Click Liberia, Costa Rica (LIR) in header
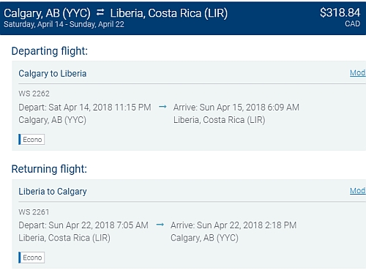The height and width of the screenshot is (278, 366). click(169, 13)
